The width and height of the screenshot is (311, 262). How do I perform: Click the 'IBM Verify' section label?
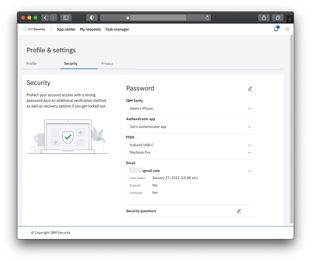[x=134, y=101]
